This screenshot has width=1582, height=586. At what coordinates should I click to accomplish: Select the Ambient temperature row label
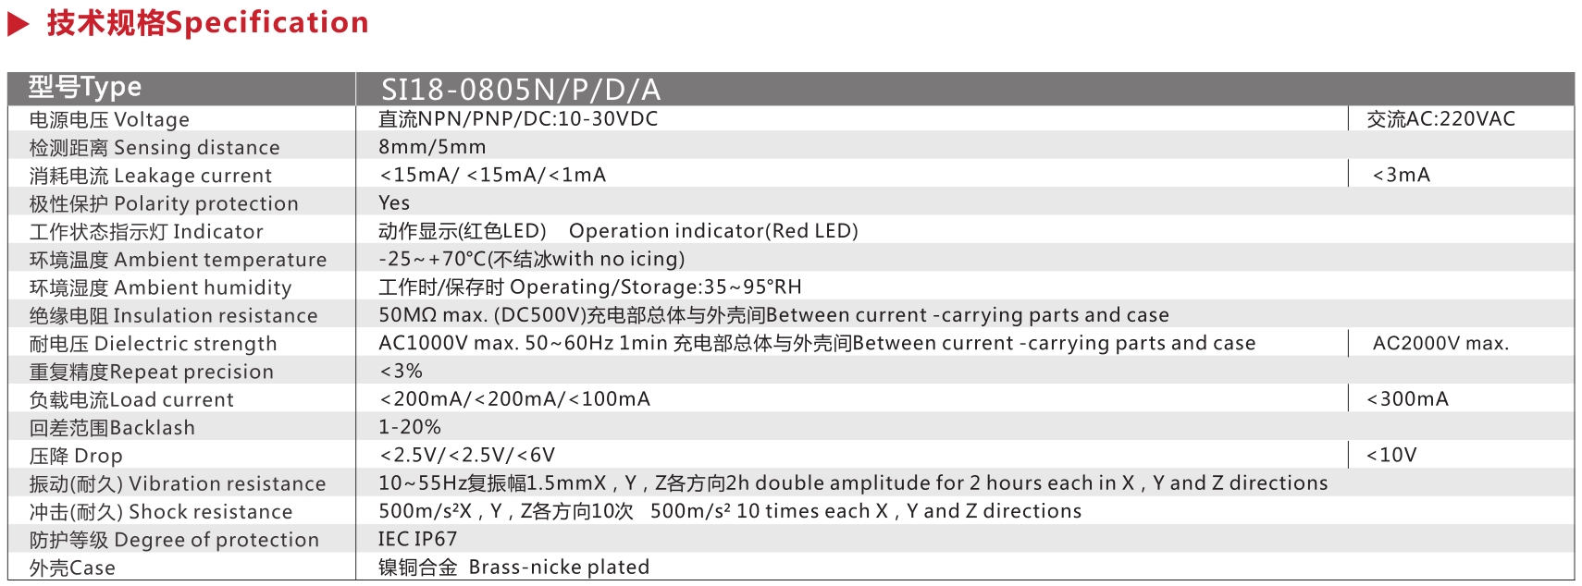178,260
